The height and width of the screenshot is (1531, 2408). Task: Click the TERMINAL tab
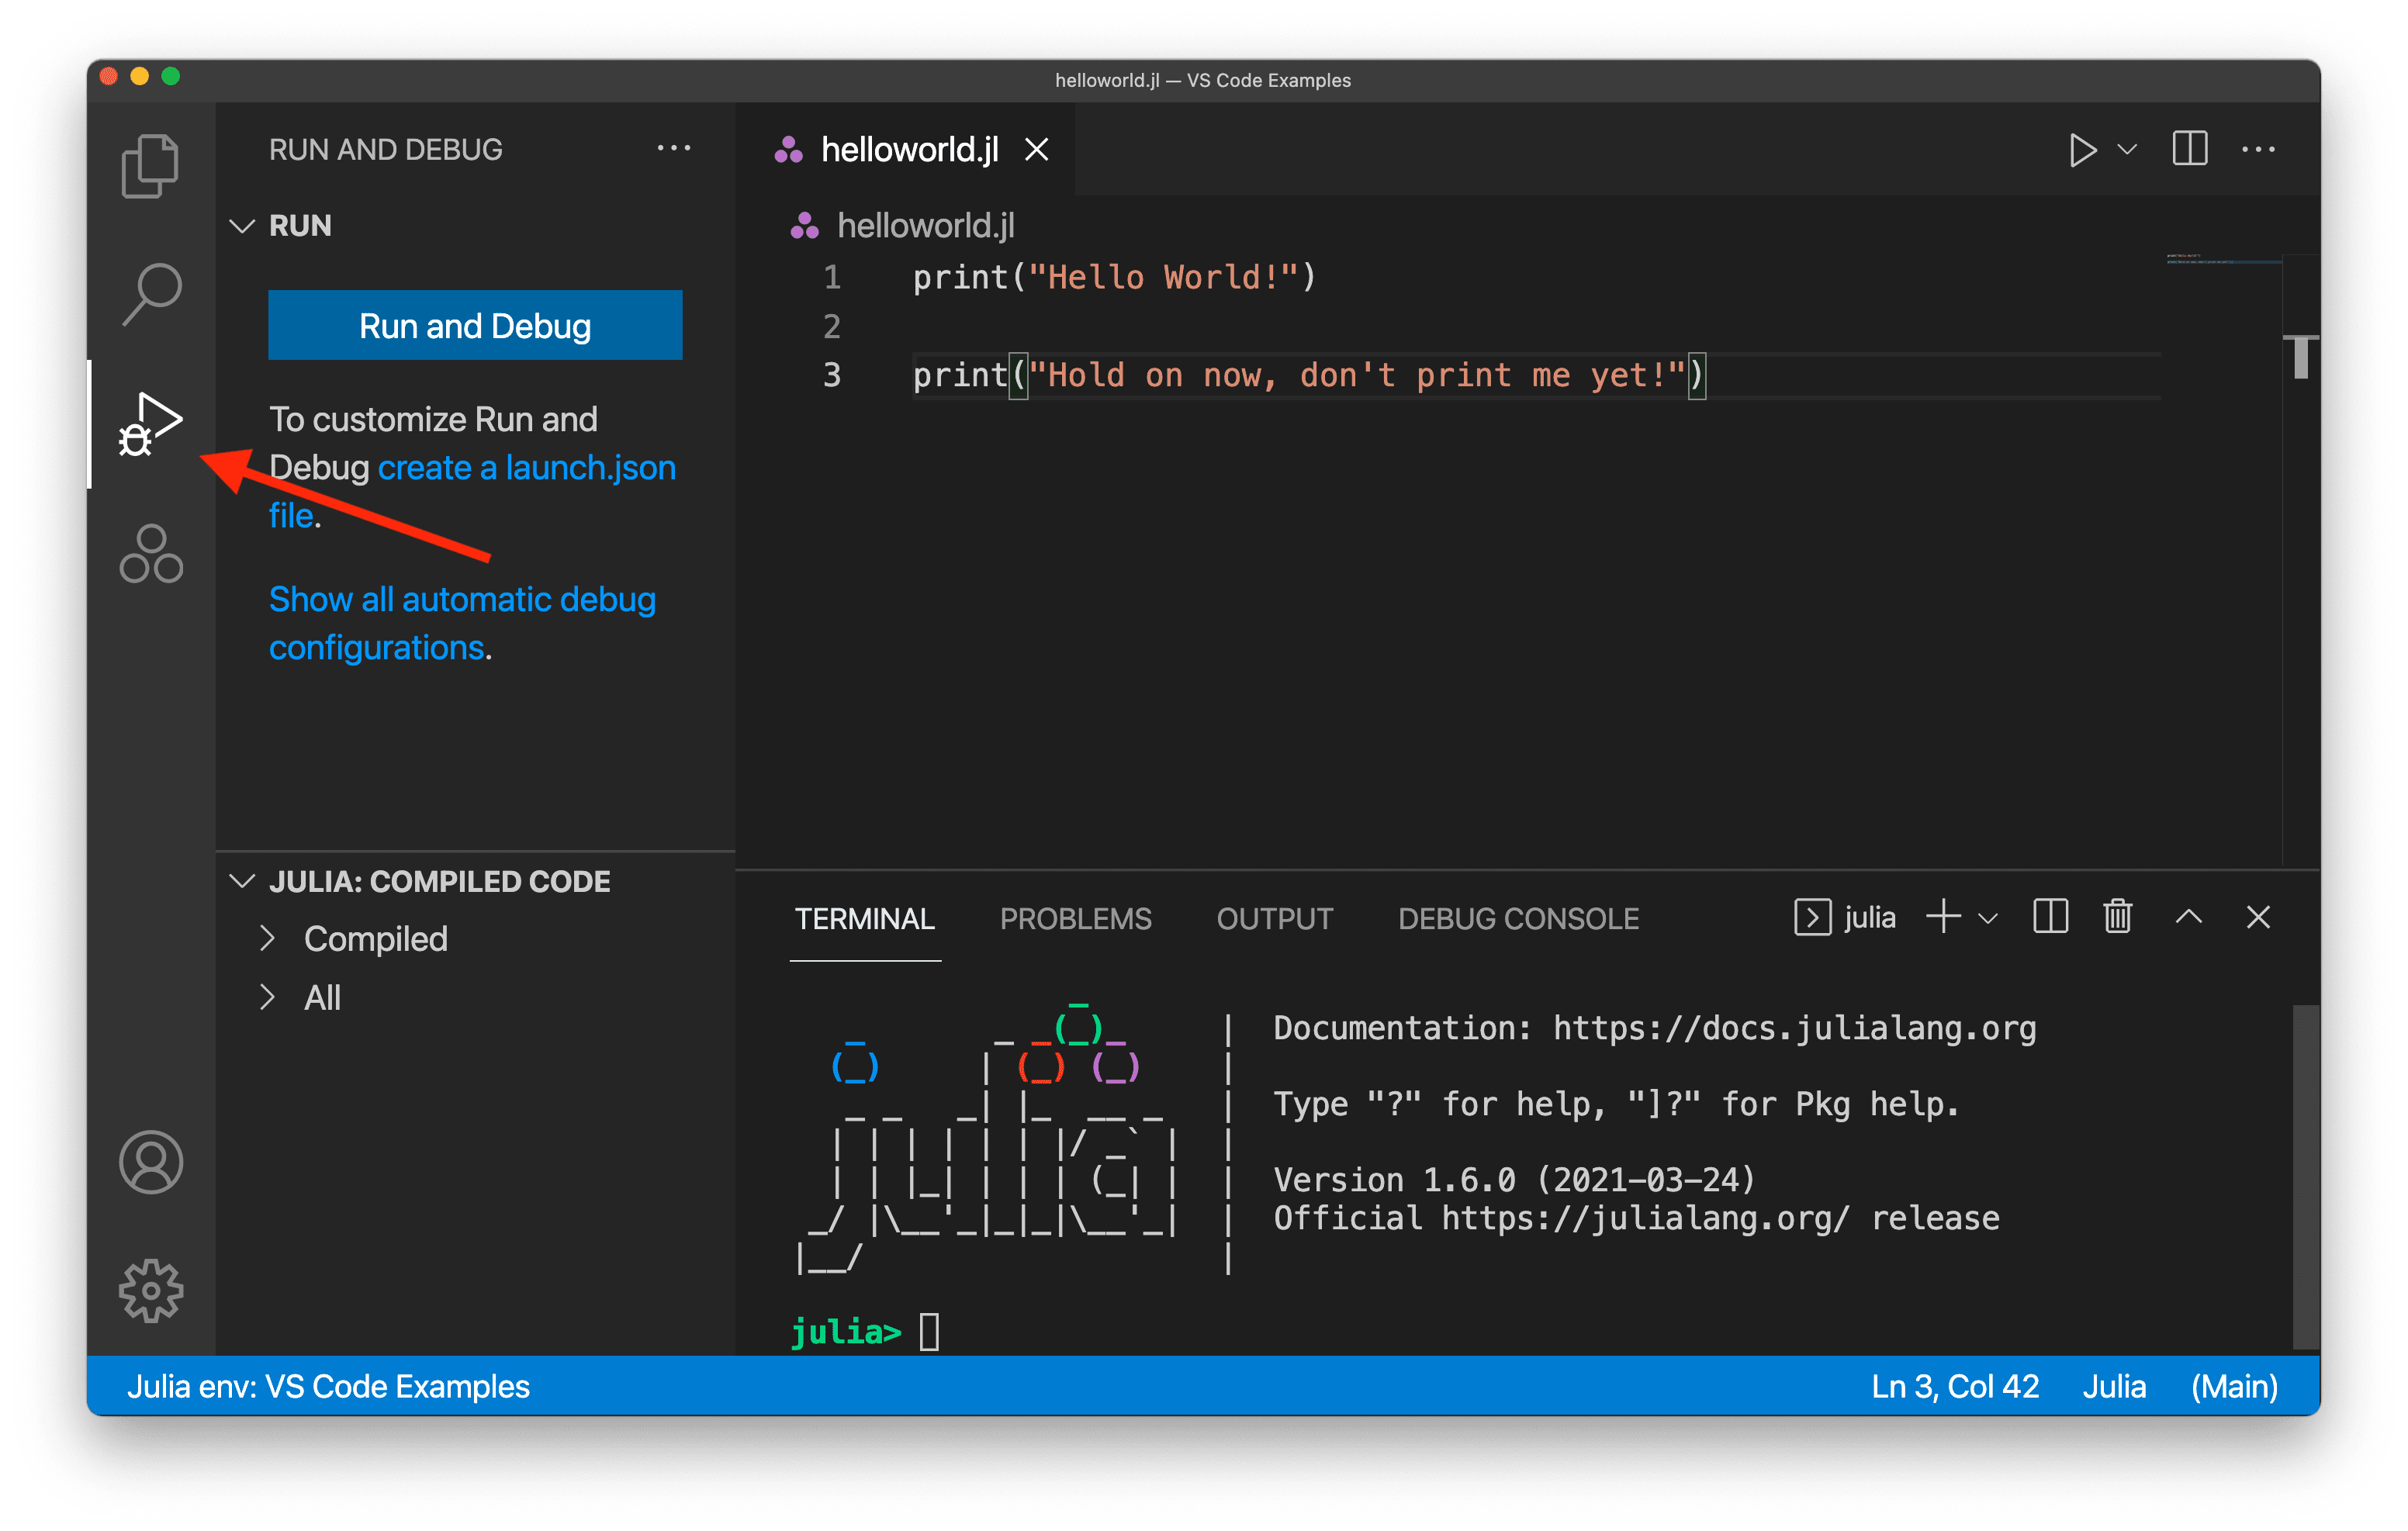click(865, 919)
